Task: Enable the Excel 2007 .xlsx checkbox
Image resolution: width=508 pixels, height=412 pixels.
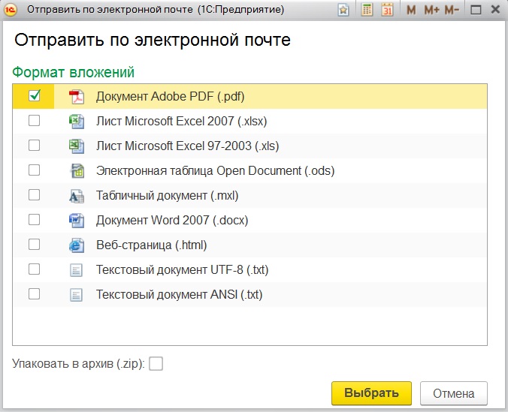Action: click(34, 121)
